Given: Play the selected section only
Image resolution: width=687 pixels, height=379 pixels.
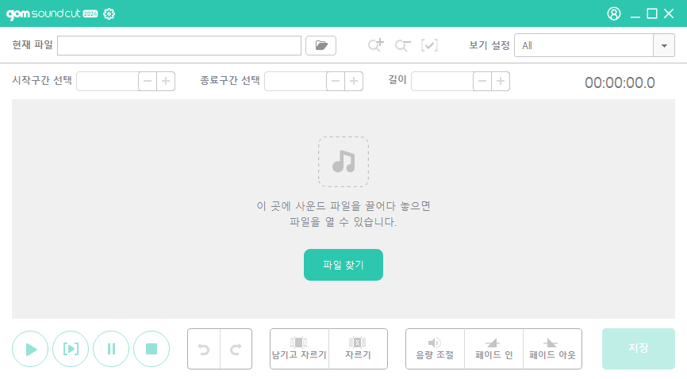Looking at the screenshot, I should (x=71, y=349).
